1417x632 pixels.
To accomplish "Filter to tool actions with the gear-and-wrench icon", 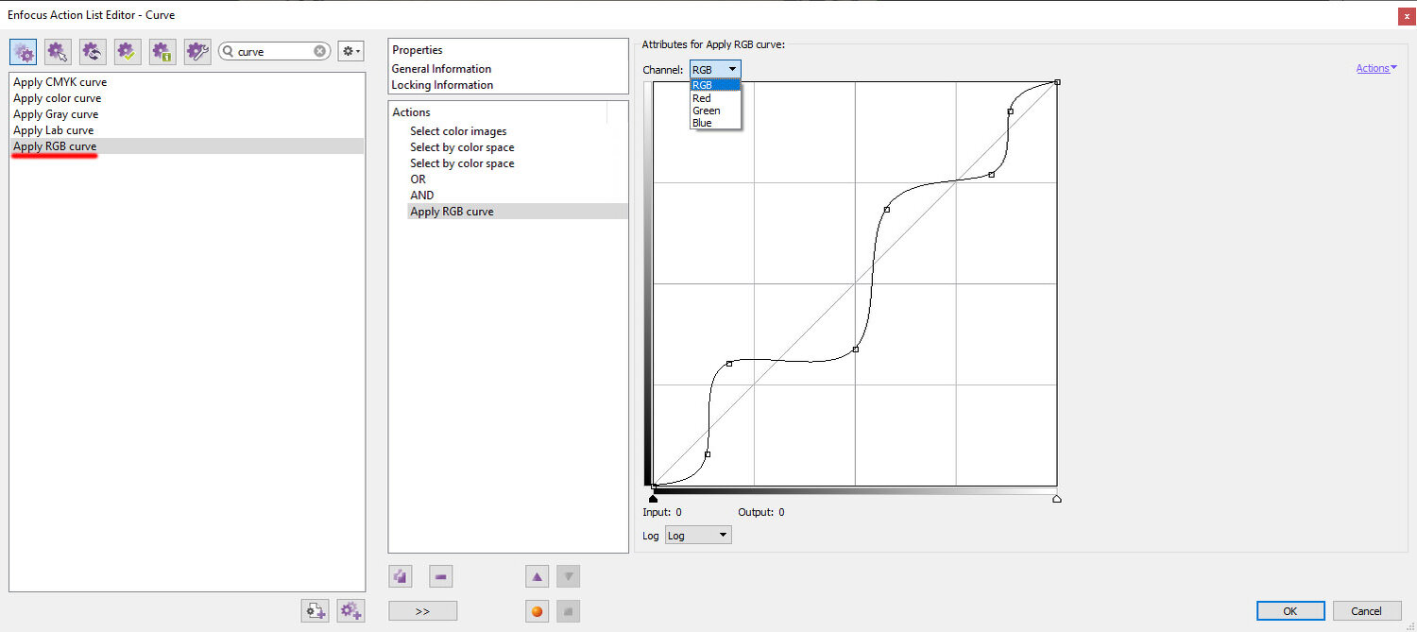I will [196, 51].
